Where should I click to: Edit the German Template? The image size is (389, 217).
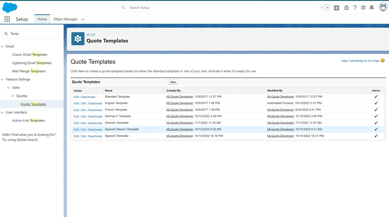pyautogui.click(x=76, y=123)
